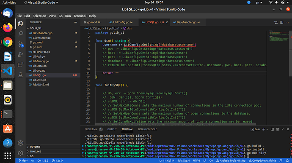The image size is (292, 163).
Task: Click the editor minimap preview
Action: coord(279,36)
